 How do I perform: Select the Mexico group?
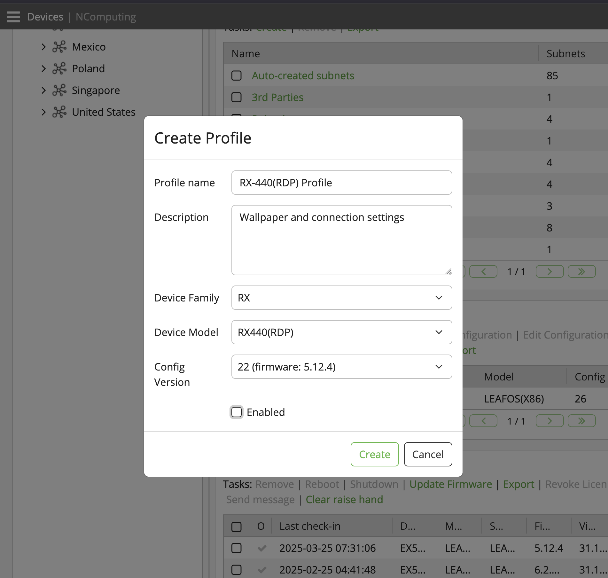(x=89, y=47)
